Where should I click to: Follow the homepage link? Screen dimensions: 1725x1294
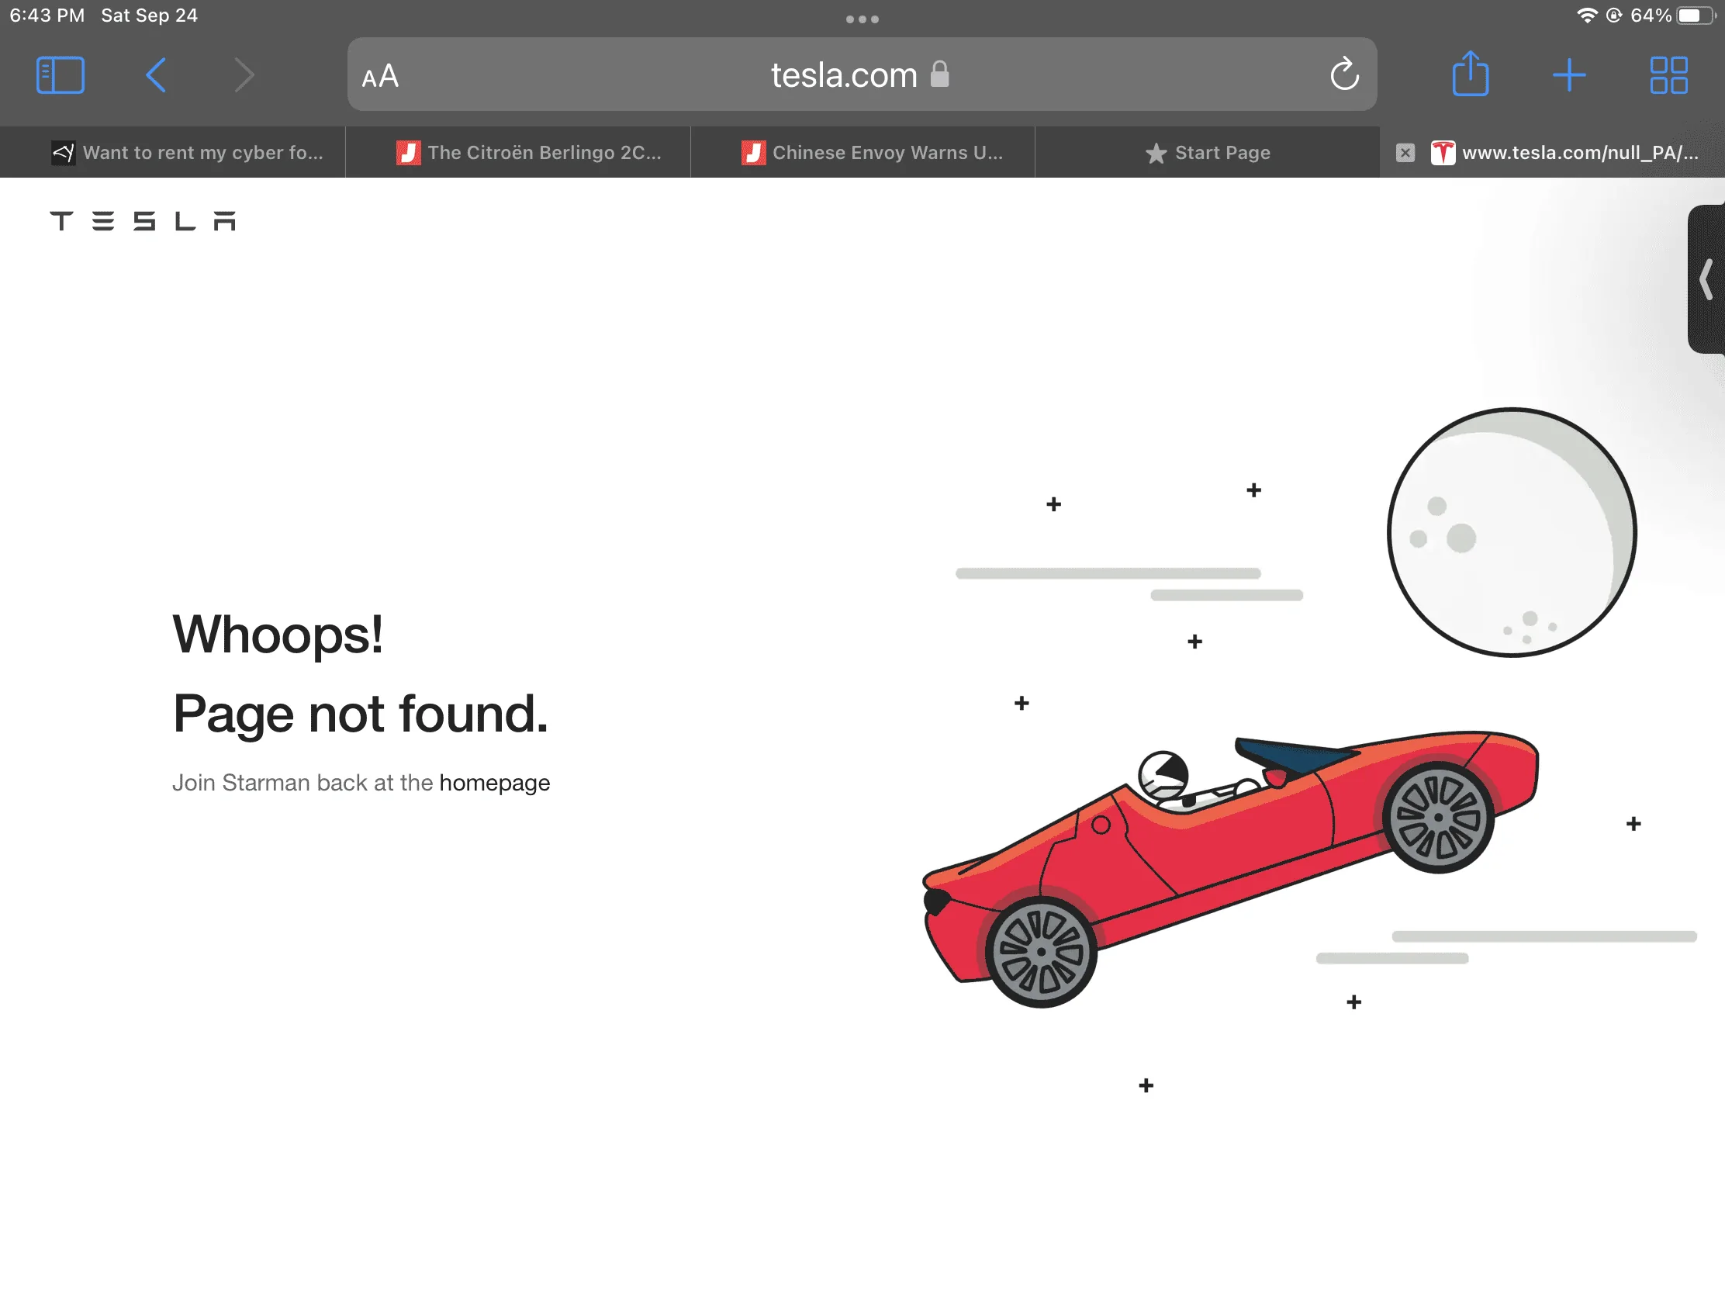tap(494, 783)
